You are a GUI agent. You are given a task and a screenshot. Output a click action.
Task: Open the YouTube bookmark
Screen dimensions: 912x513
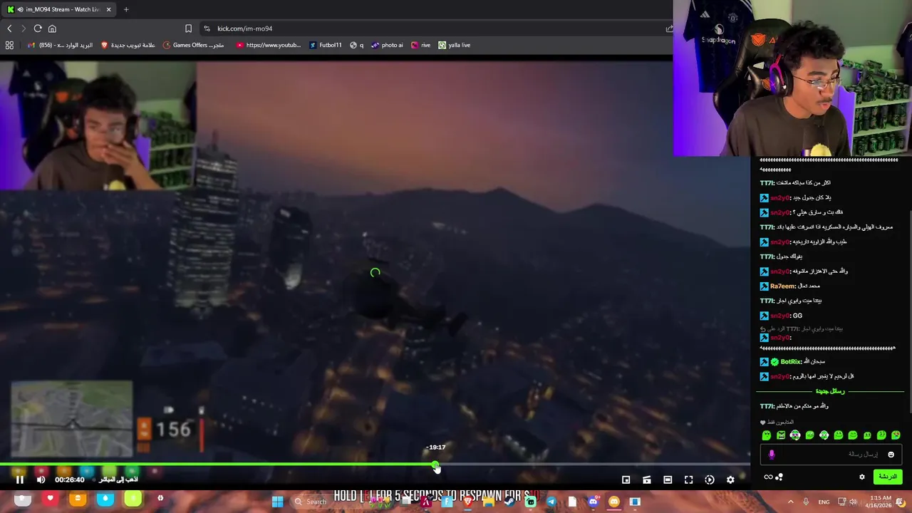(x=268, y=45)
